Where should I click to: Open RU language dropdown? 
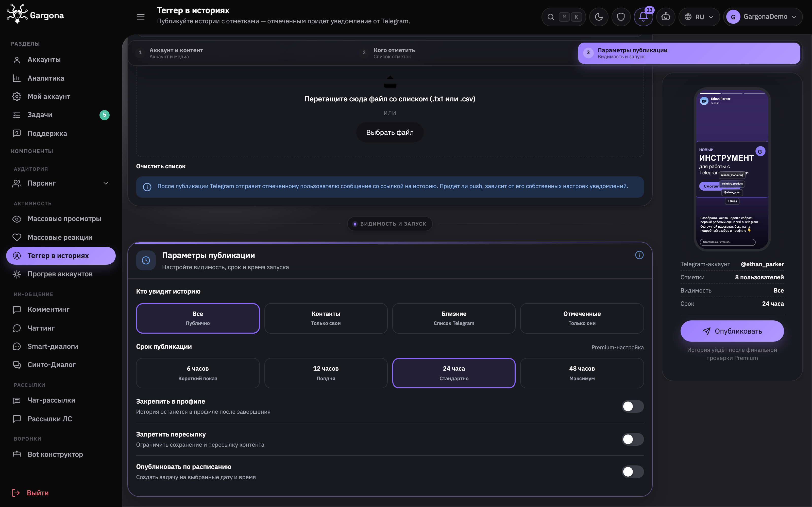[699, 17]
